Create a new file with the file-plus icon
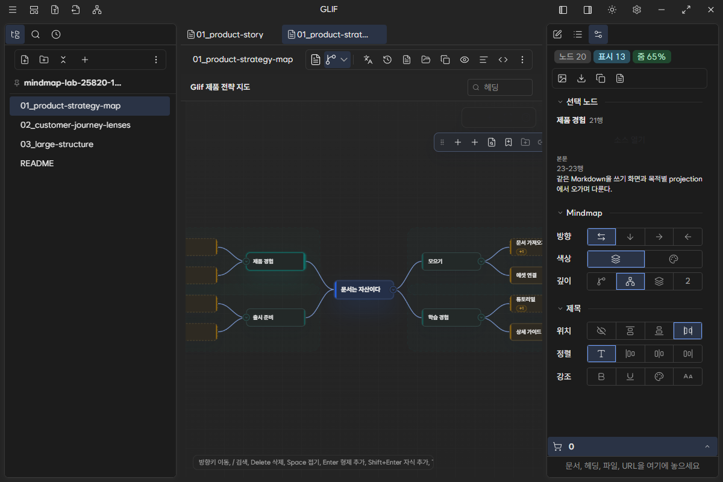The height and width of the screenshot is (482, 723). click(x=25, y=60)
